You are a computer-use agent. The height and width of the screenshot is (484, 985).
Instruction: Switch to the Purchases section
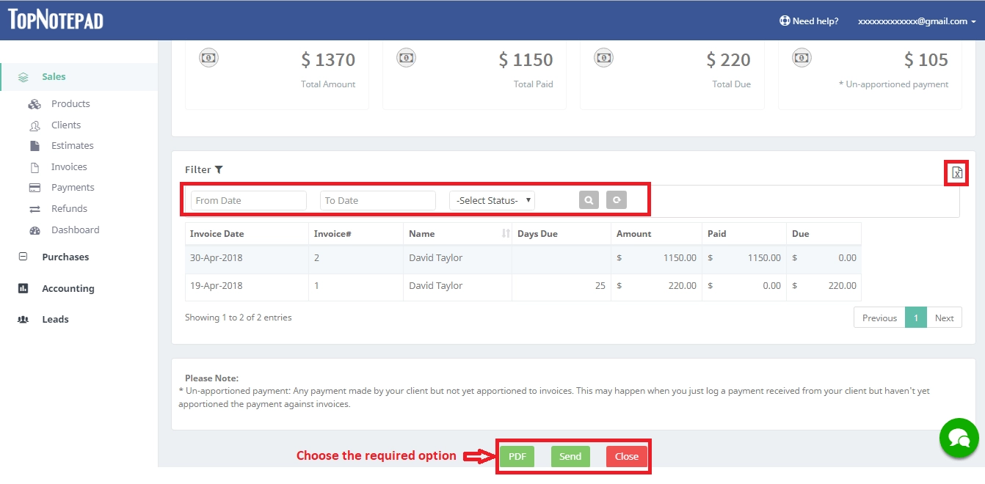pos(66,257)
